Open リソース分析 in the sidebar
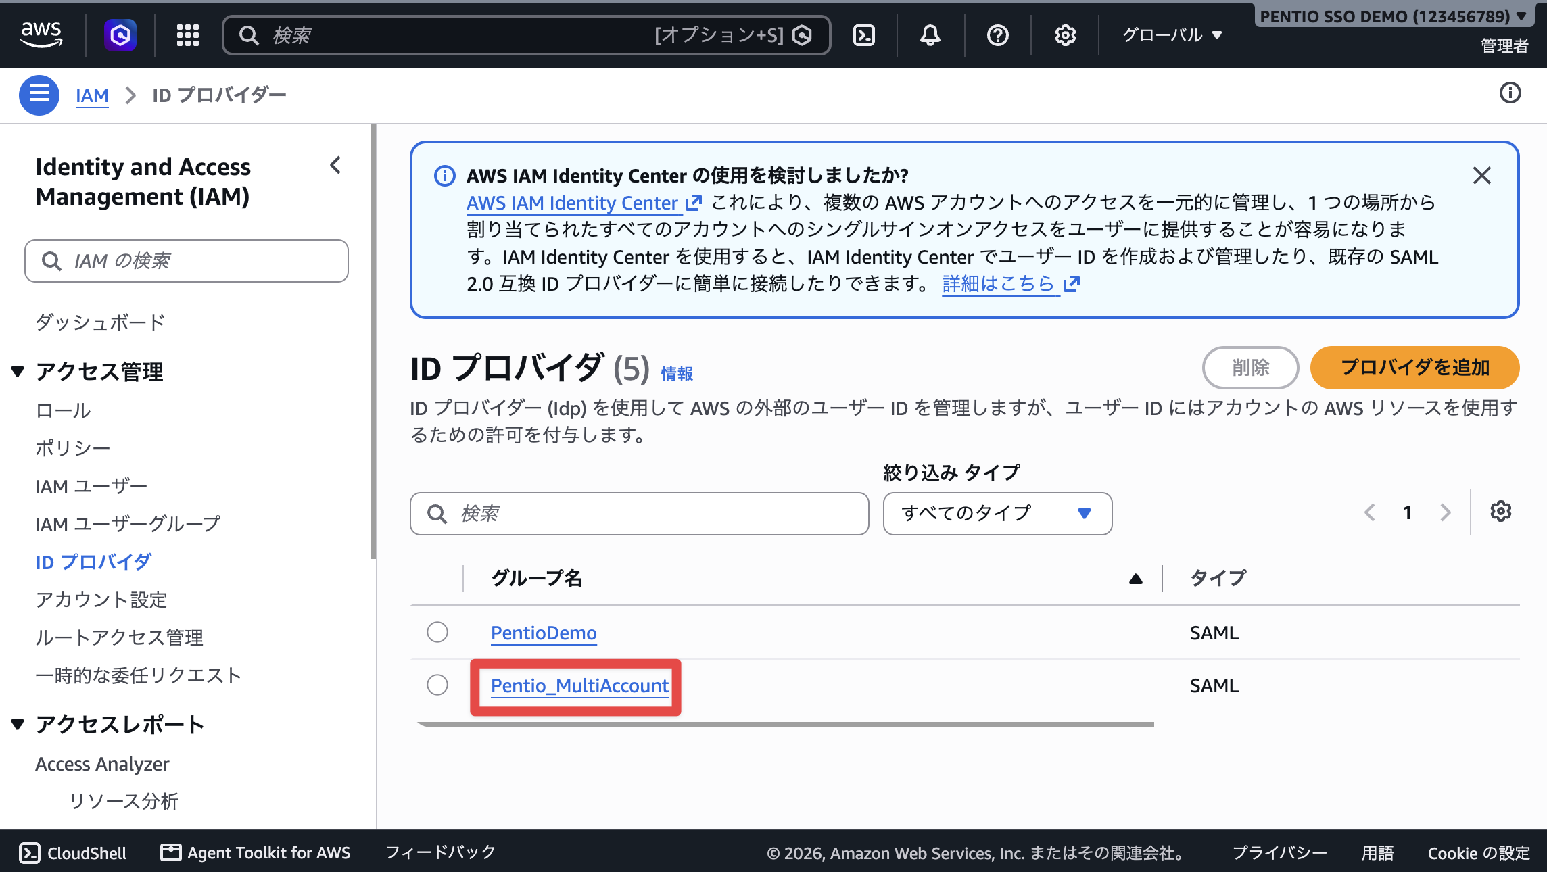 pos(124,801)
